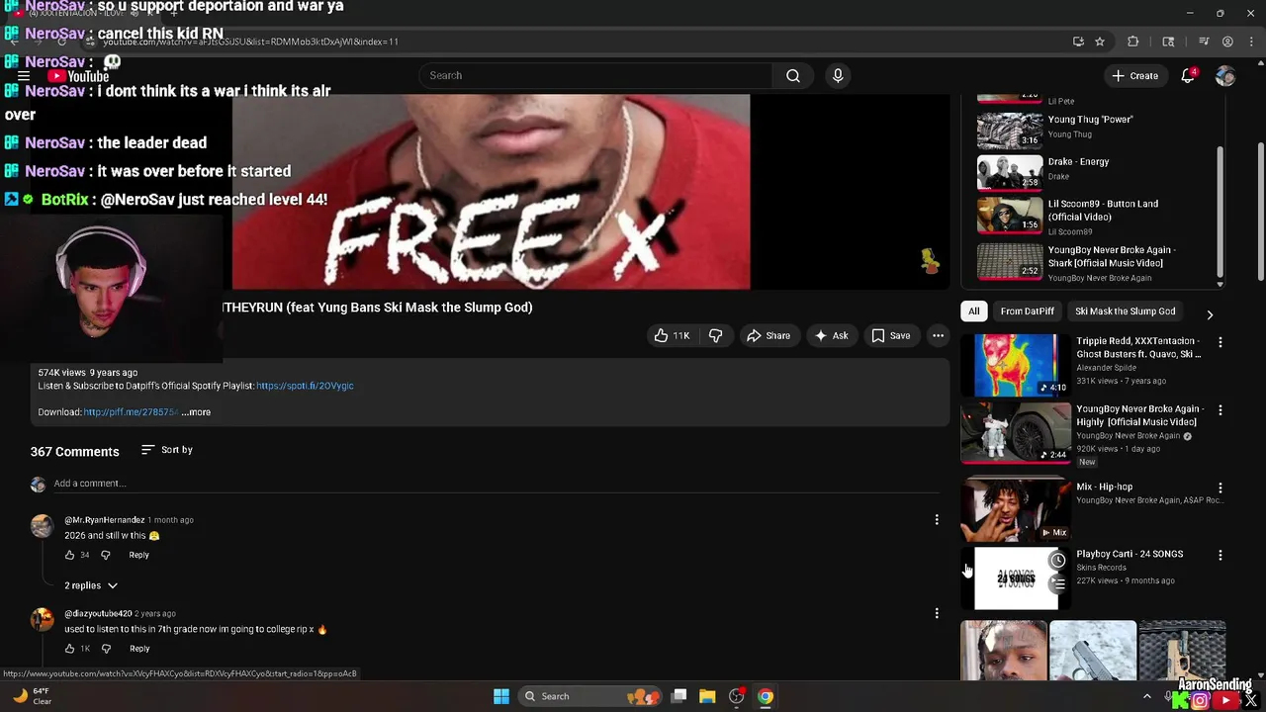Dislike the video with thumbs down
The height and width of the screenshot is (712, 1266).
pyautogui.click(x=715, y=336)
